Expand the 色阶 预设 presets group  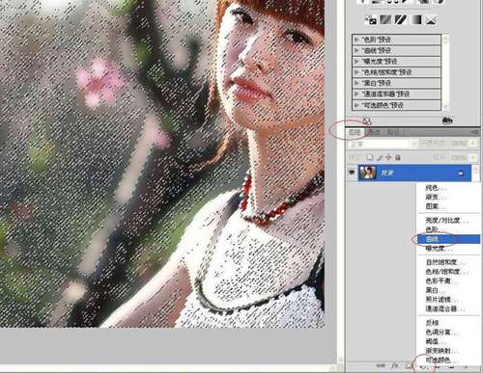(x=356, y=40)
